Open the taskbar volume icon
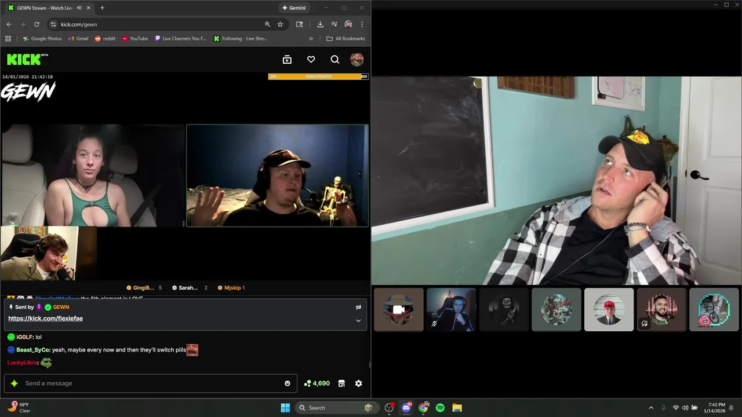This screenshot has height=417, width=742. [685, 408]
